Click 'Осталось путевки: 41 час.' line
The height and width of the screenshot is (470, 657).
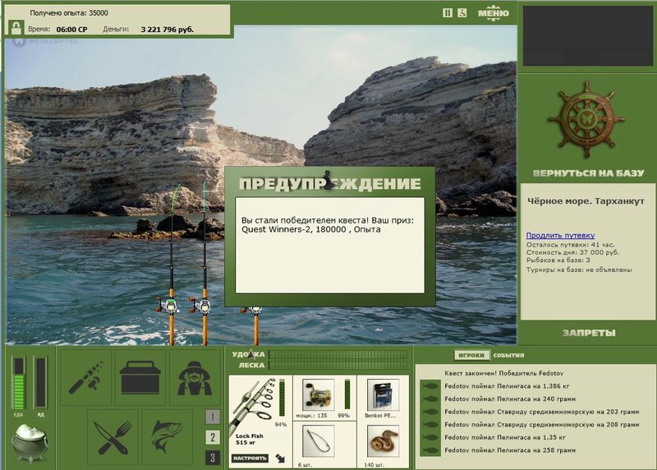click(x=570, y=245)
